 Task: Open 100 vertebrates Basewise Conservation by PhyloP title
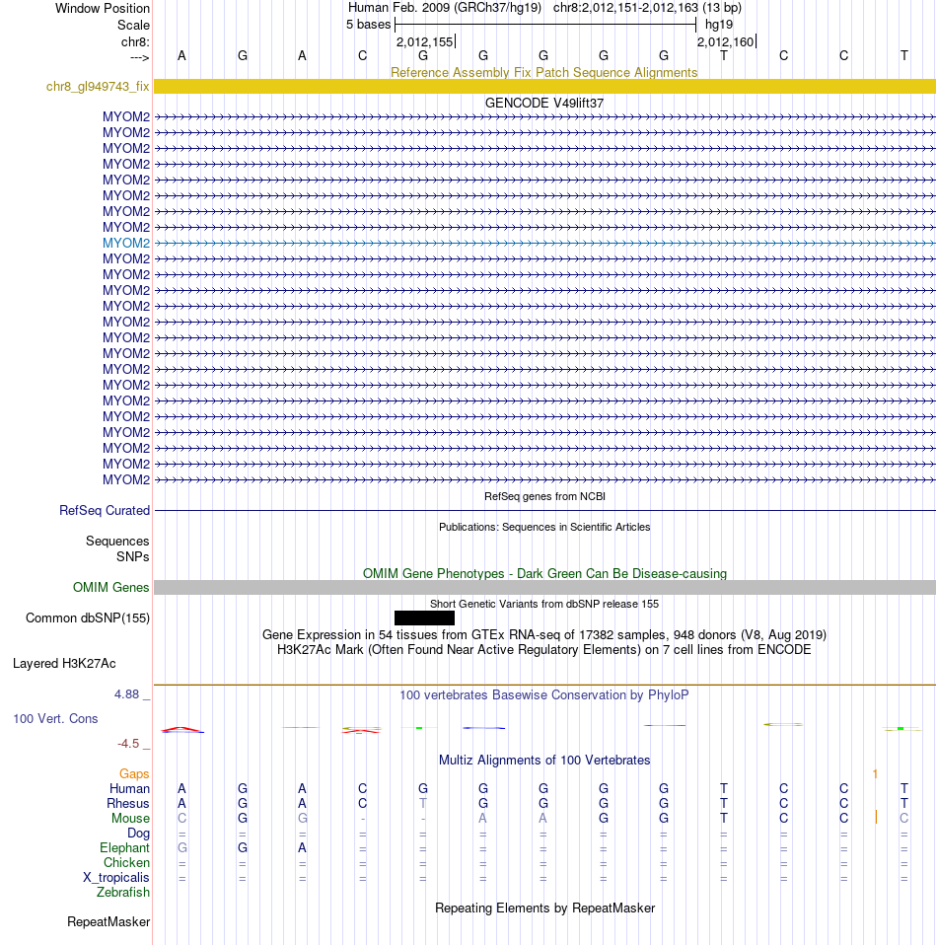click(x=544, y=694)
